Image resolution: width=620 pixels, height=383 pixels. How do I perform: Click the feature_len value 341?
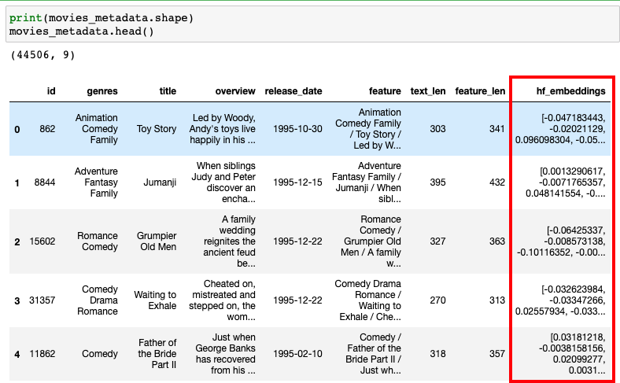[x=497, y=129]
